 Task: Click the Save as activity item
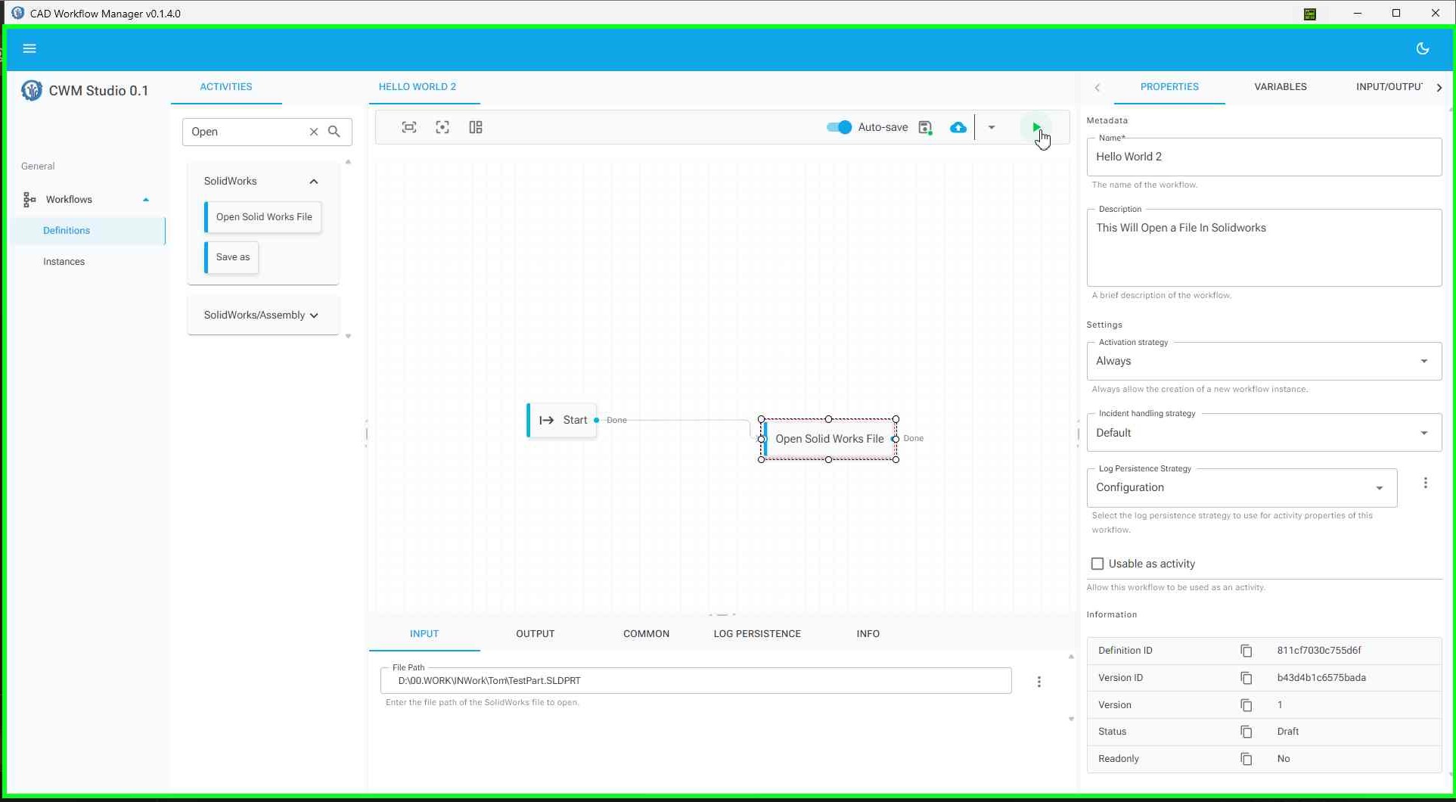pos(231,256)
